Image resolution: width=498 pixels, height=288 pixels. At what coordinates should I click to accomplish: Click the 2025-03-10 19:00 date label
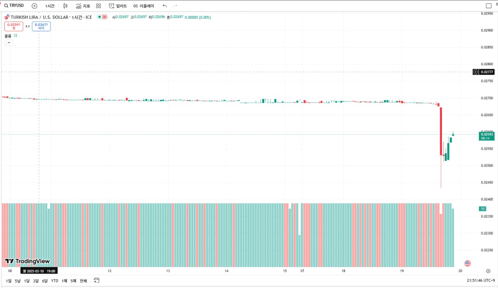[x=39, y=271]
